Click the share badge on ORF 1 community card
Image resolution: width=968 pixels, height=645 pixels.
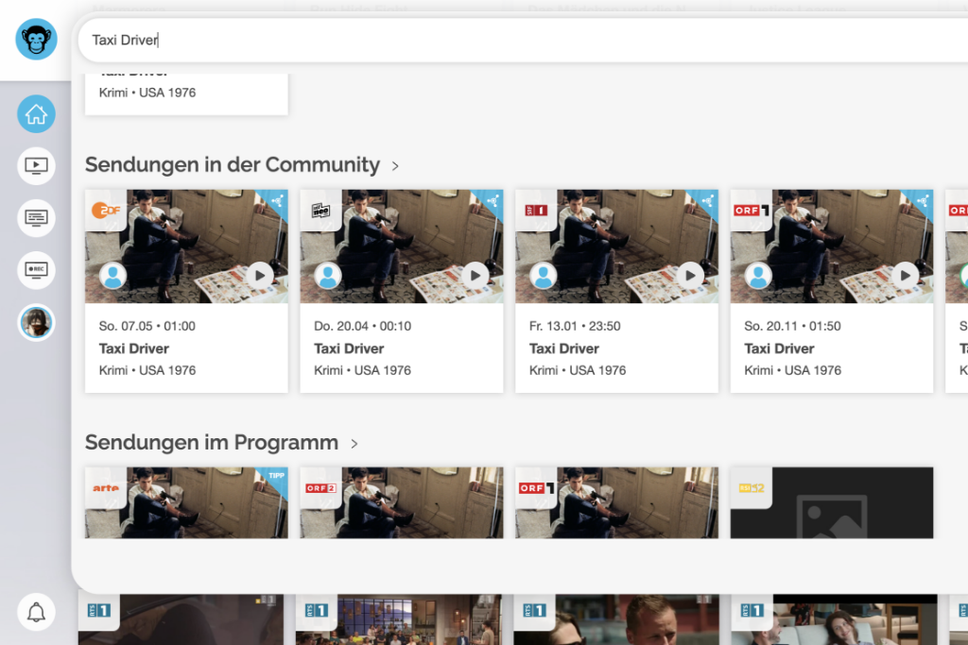(923, 200)
